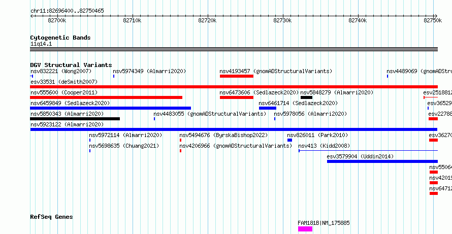
Task: Open nsv4206966 (gnomADStructuralVariants) label
Action: click(x=236, y=146)
